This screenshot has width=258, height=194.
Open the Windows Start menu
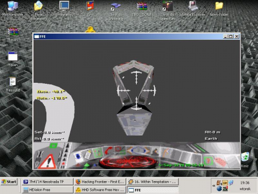coord(9,182)
